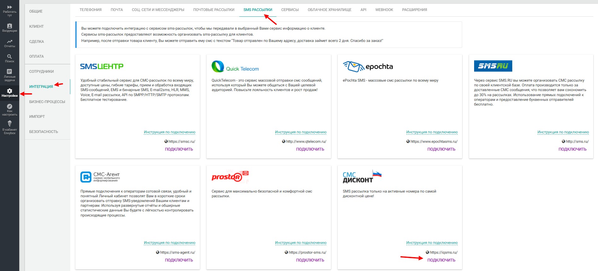Click the Prostor logo
Viewport: 598px width, 271px height.
pyautogui.click(x=230, y=176)
